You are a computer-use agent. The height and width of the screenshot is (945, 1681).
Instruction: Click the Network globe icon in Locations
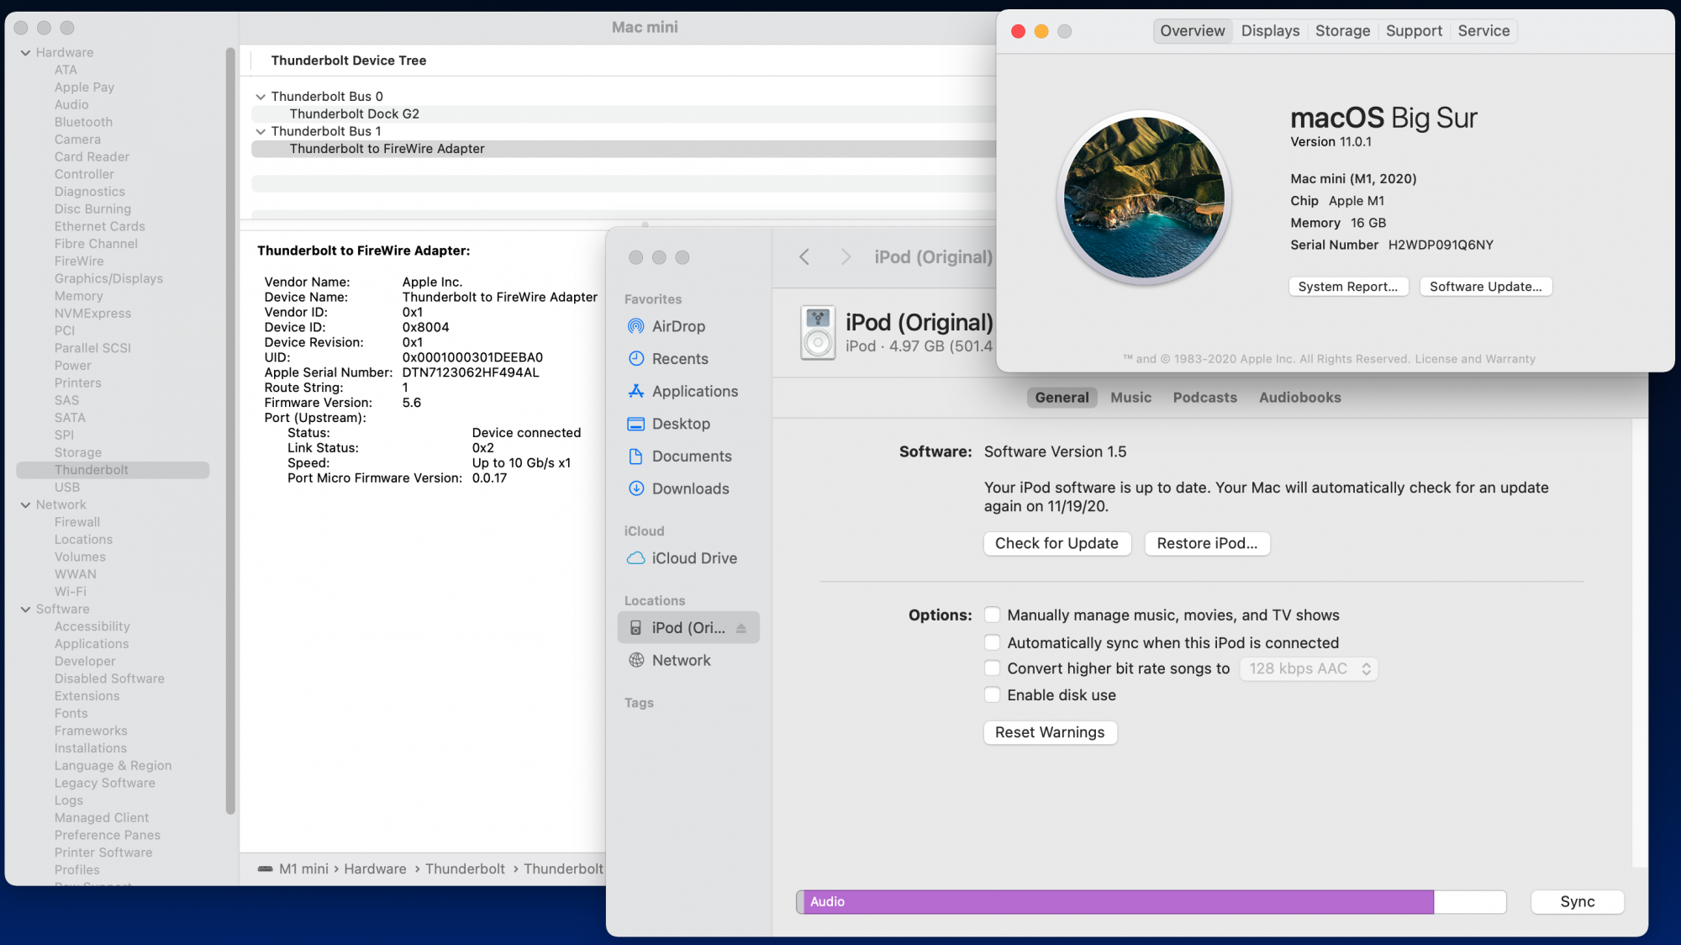(x=636, y=661)
